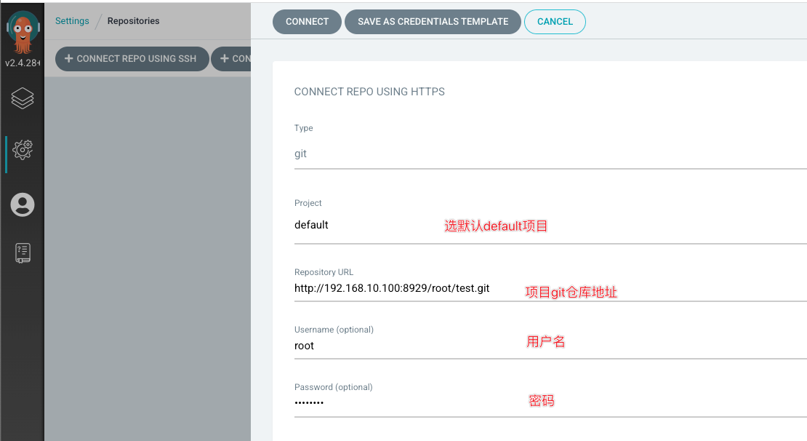Open User Info via the person icon
This screenshot has height=441, width=807.
[x=23, y=204]
